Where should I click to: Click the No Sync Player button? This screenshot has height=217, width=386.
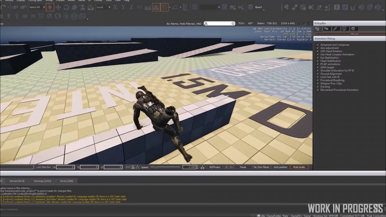click(x=262, y=167)
